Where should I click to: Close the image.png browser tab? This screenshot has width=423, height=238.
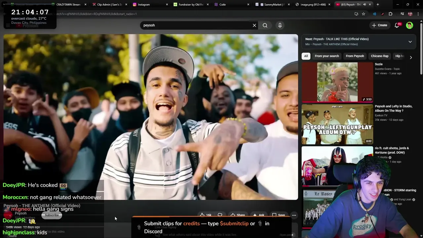[329, 5]
